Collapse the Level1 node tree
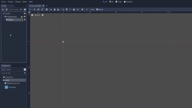Screen dimensions: 192x108 point(2,13)
